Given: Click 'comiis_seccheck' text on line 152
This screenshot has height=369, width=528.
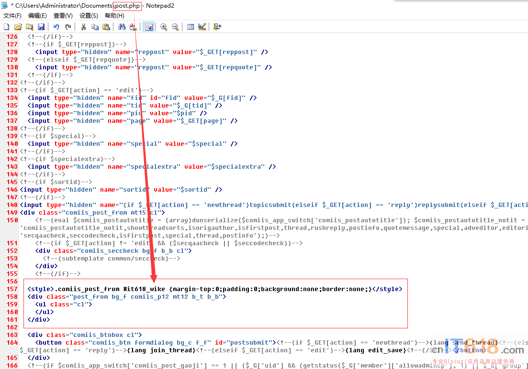Looking at the screenshot, I should click(x=110, y=251).
